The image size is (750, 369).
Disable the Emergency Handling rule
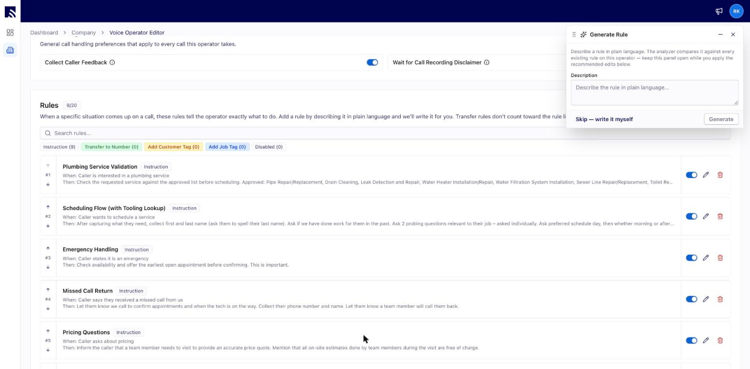[x=691, y=257]
